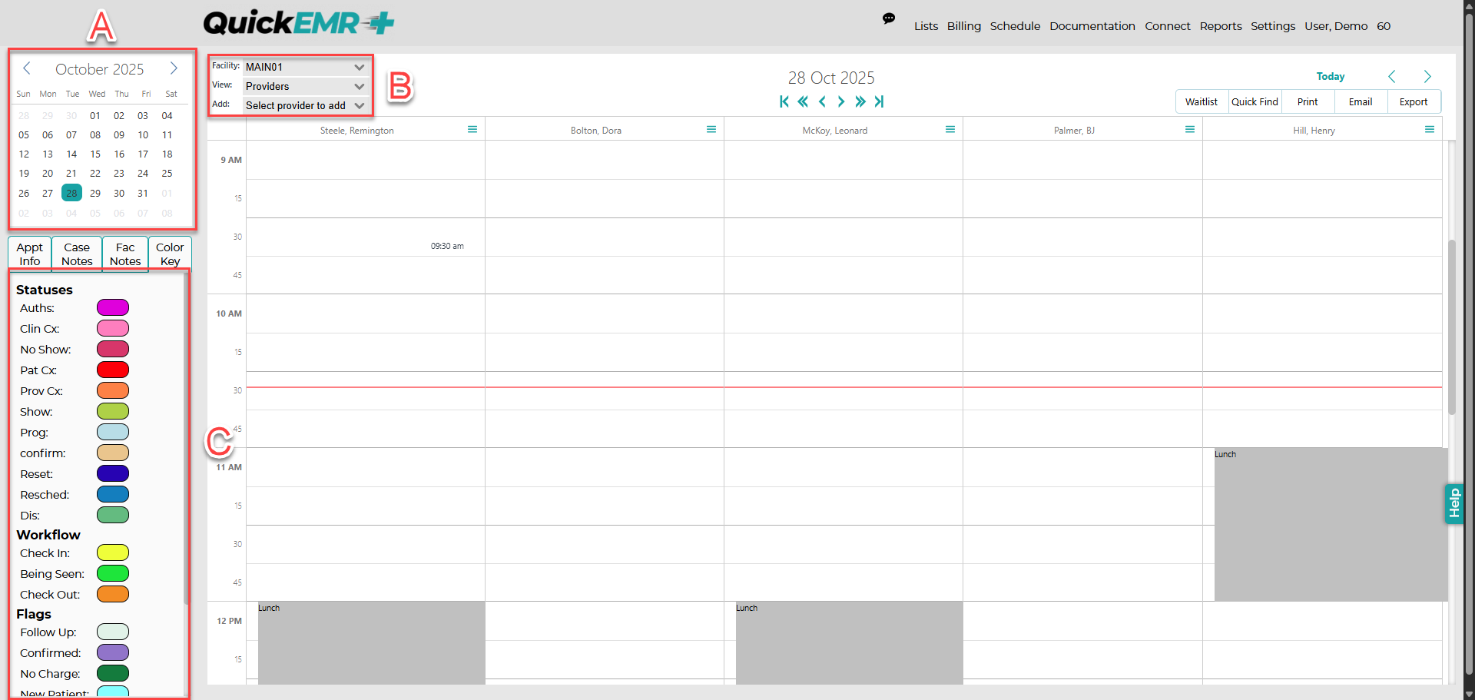Screen dimensions: 1475x700
Task: Open the chat messages icon
Action: 889,18
